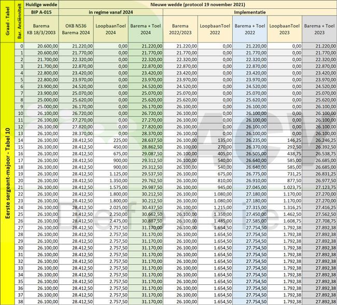Select the cell with value 1.485,00
Viewport: 337px width, 305px height.
tap(215, 221)
